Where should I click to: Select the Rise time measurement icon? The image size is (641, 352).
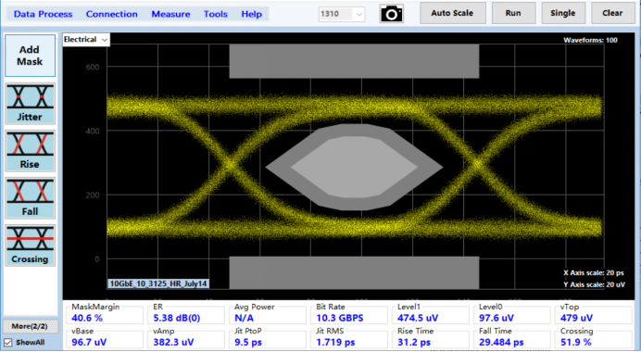click(30, 151)
